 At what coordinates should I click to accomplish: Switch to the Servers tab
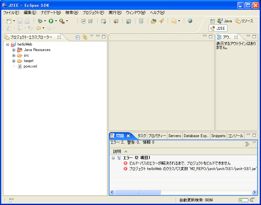[x=174, y=136]
